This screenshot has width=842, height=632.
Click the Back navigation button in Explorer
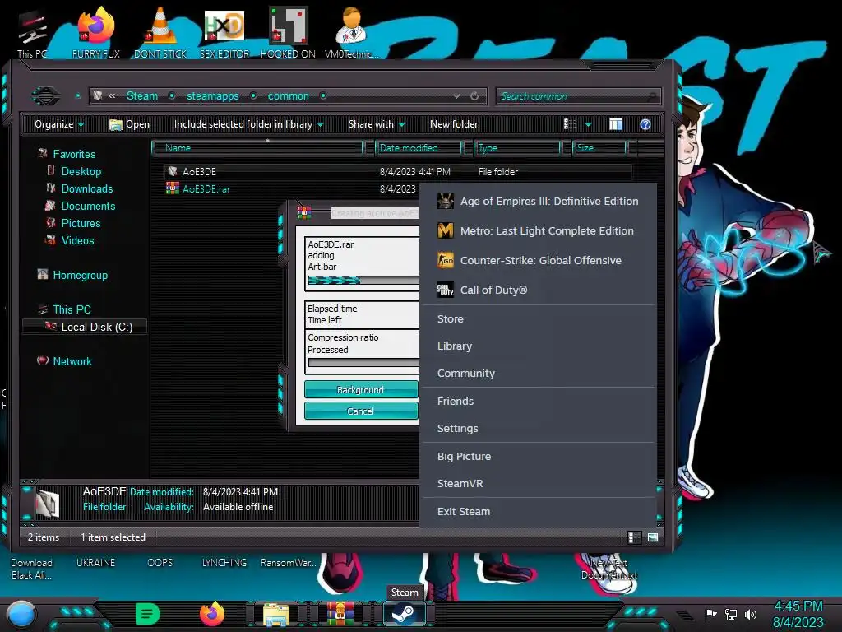pos(46,96)
